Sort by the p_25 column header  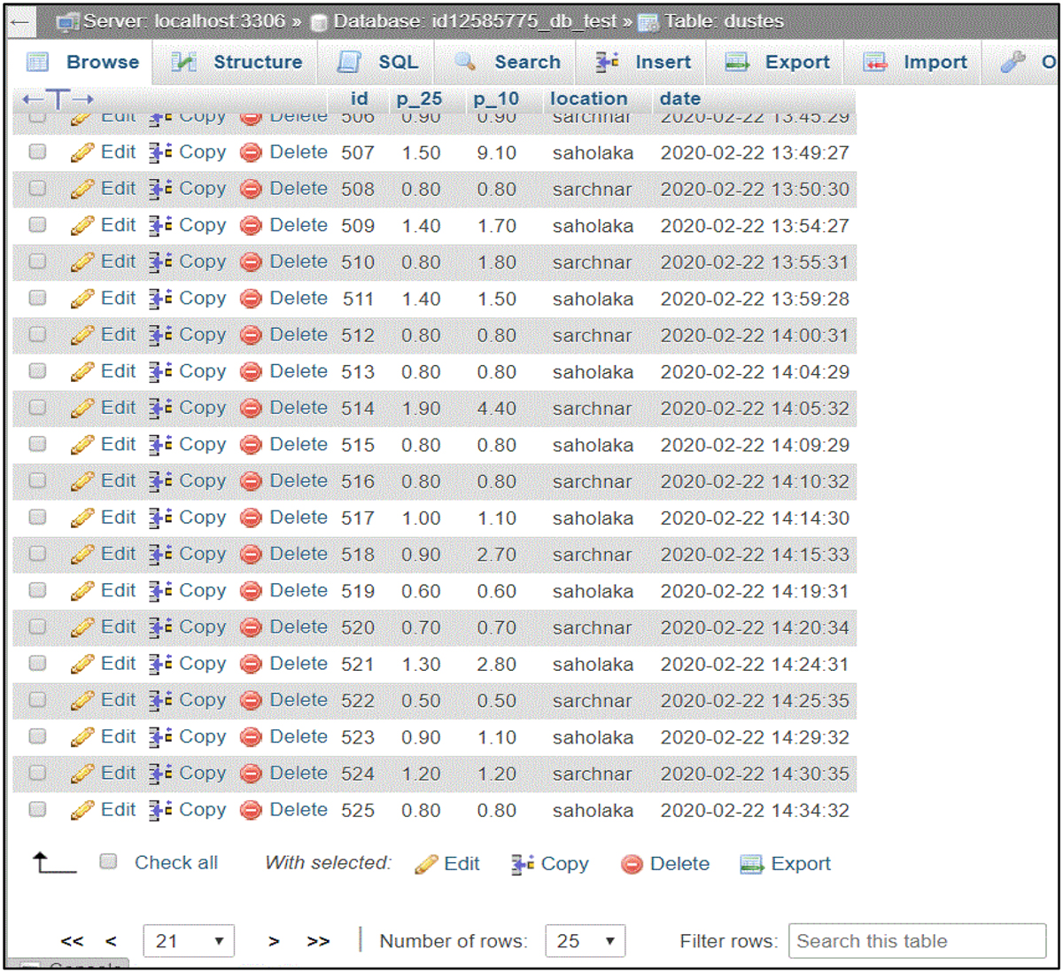point(419,99)
